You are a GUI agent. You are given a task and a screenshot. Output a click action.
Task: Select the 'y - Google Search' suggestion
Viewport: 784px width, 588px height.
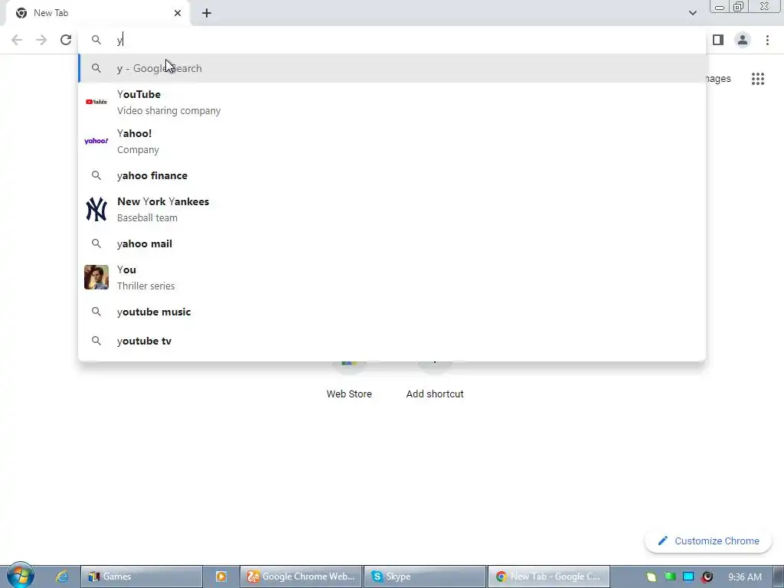[392, 68]
